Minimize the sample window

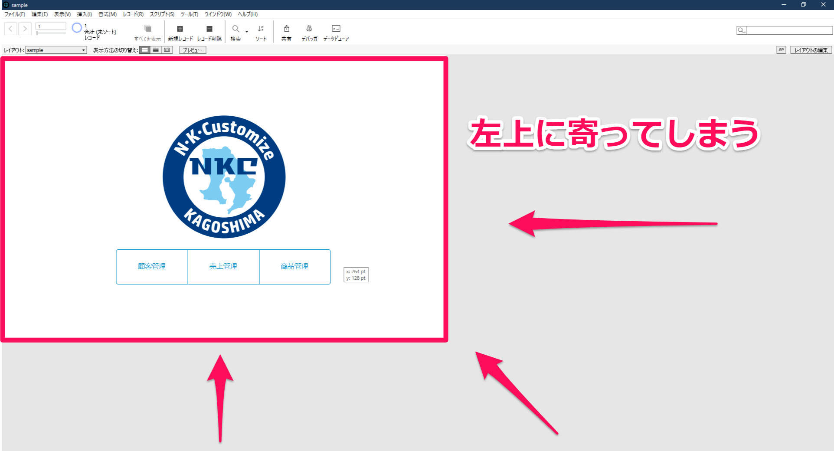784,5
